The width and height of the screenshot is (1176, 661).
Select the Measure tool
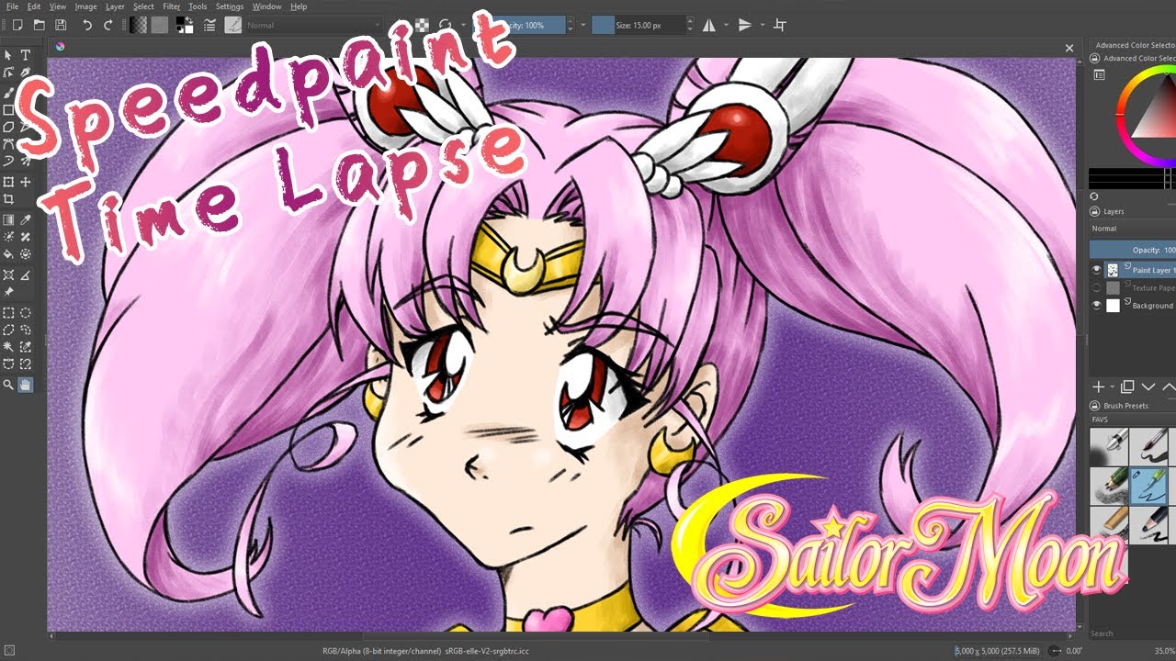coord(26,274)
